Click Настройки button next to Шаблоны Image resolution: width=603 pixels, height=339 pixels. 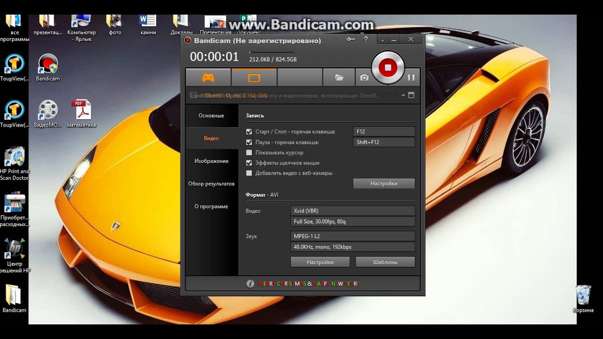pyautogui.click(x=320, y=262)
